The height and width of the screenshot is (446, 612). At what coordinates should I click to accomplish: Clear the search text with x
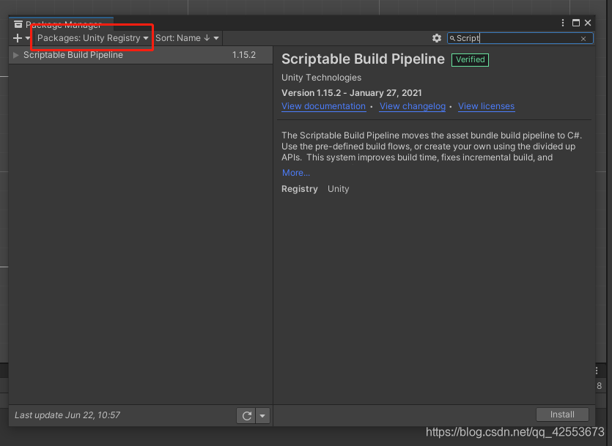click(583, 39)
